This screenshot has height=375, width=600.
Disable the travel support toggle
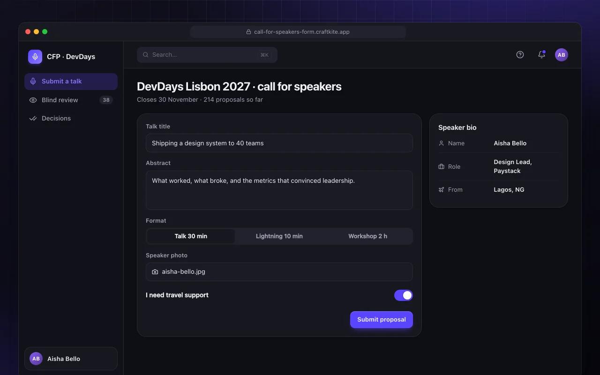click(404, 295)
